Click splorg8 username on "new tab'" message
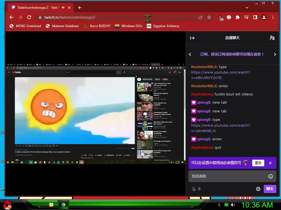Screen dimensions: 281x210 (204, 102)
